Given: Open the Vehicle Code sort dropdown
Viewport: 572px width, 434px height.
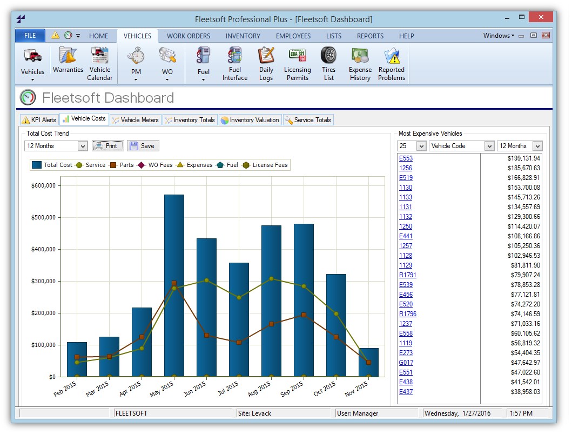Looking at the screenshot, I should tap(489, 146).
